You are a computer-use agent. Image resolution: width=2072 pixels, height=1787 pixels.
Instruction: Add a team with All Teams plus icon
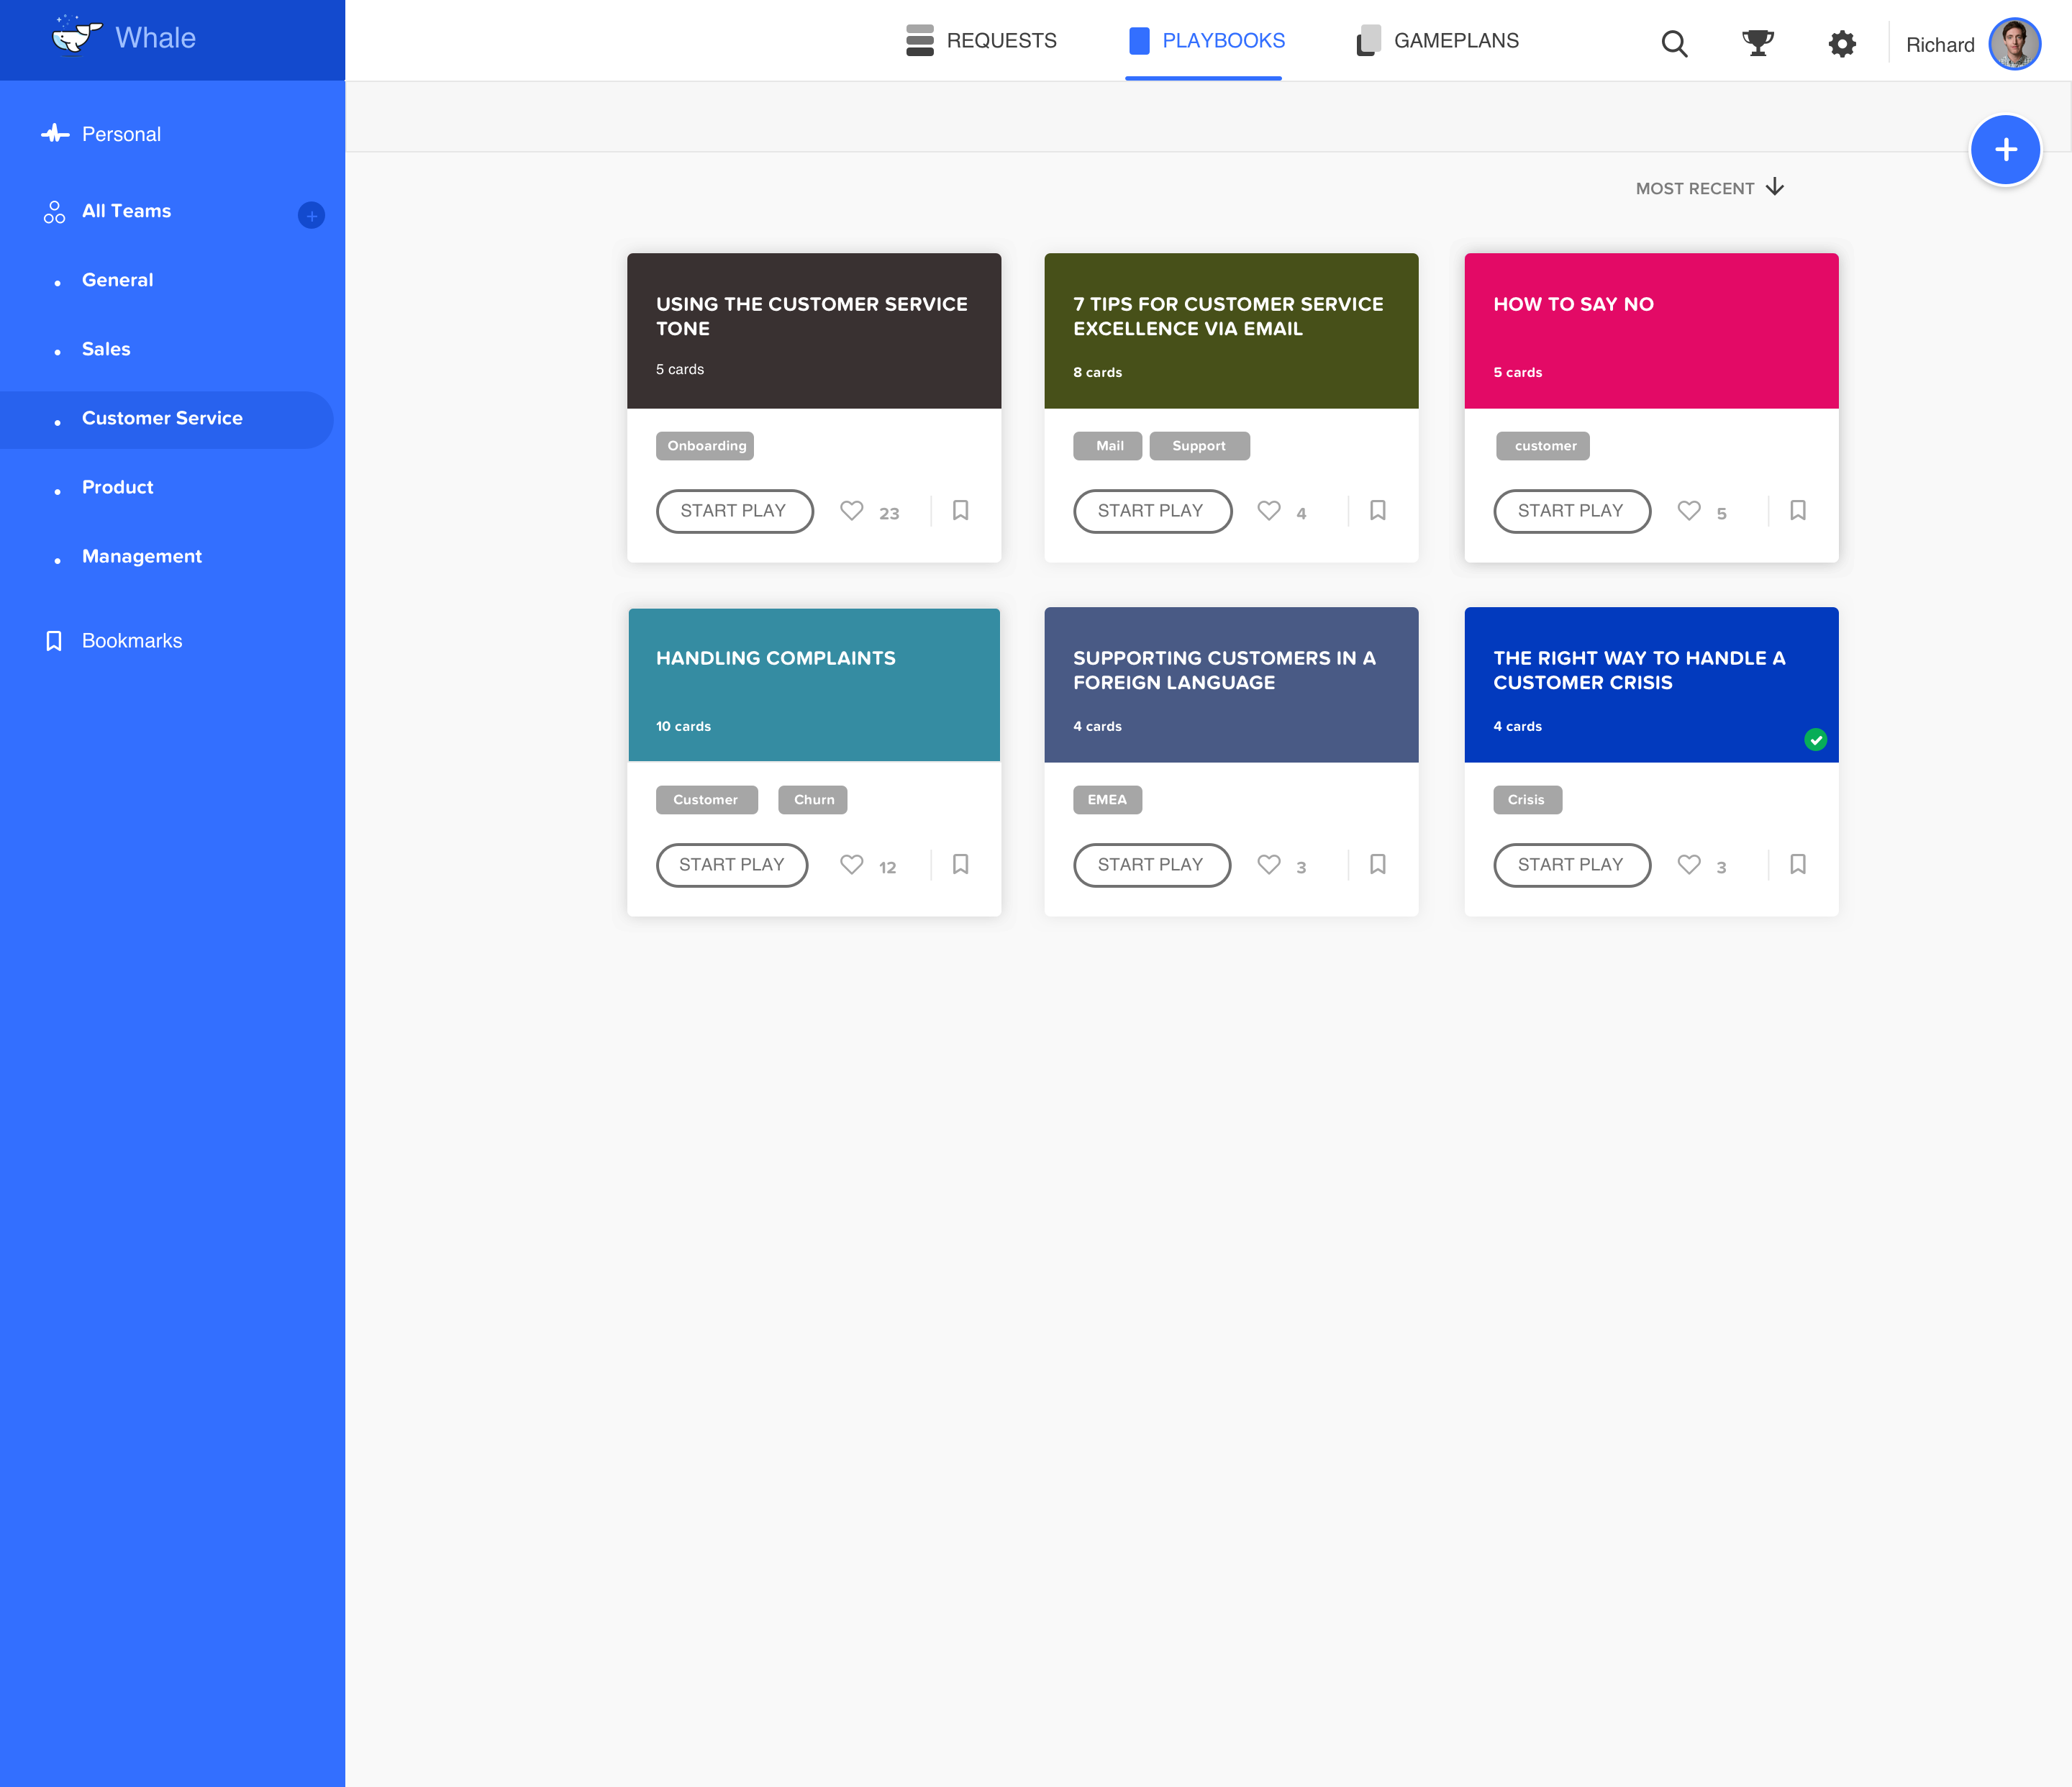click(x=311, y=215)
